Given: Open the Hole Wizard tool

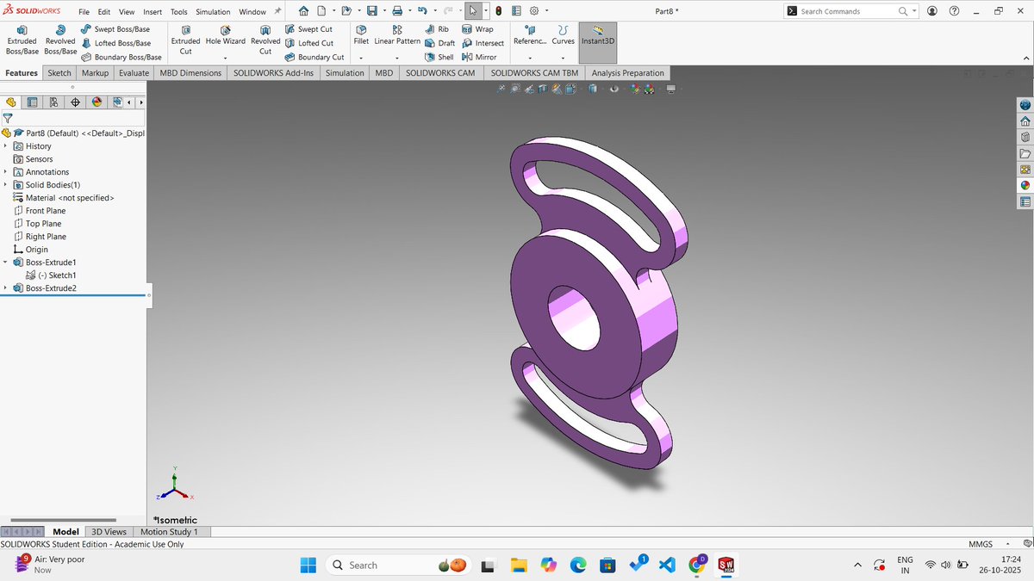Looking at the screenshot, I should point(225,35).
